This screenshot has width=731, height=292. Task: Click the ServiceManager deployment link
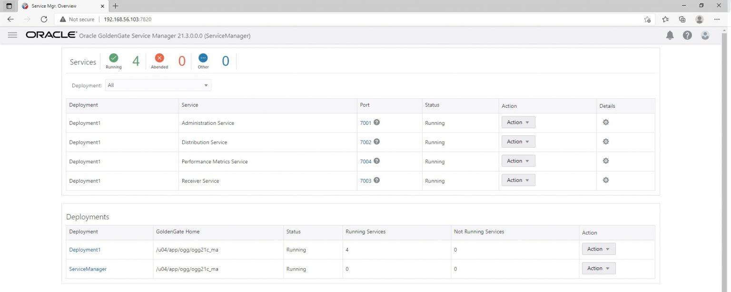point(88,269)
